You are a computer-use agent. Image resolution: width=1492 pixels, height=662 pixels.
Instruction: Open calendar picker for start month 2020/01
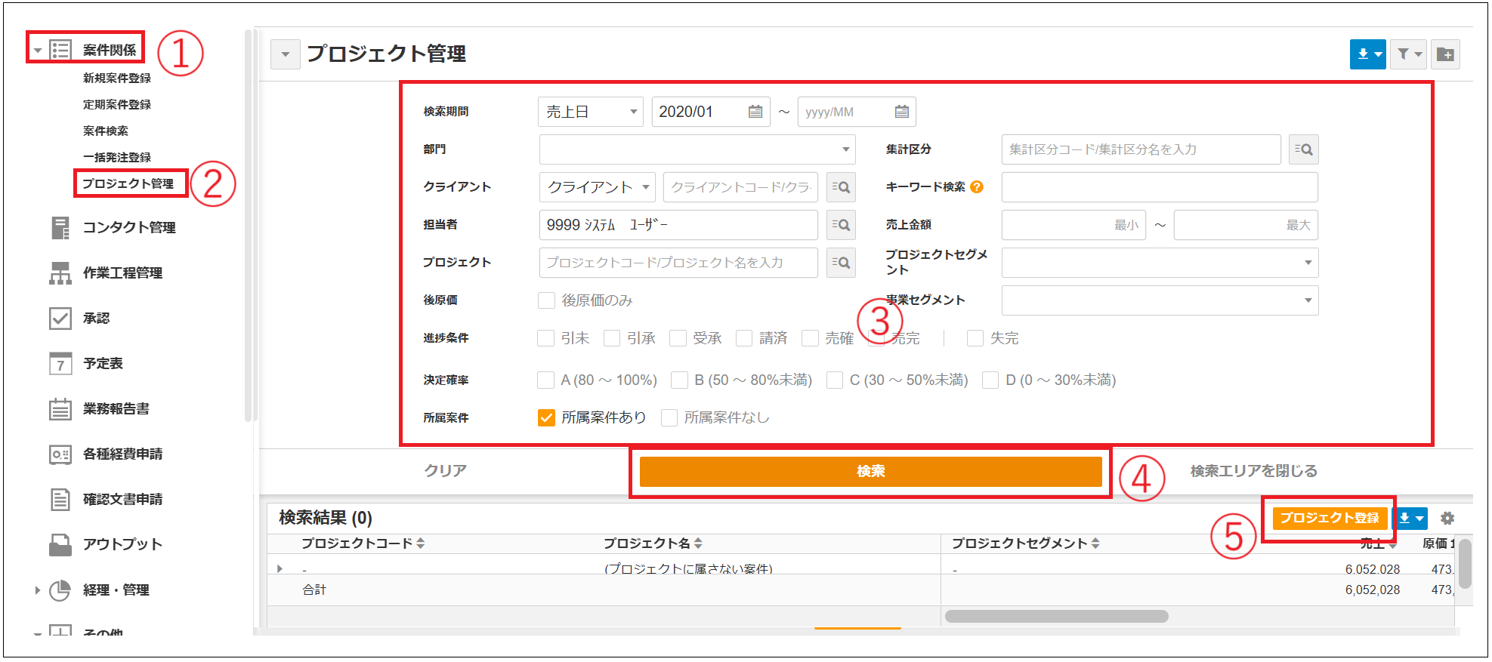tap(755, 112)
